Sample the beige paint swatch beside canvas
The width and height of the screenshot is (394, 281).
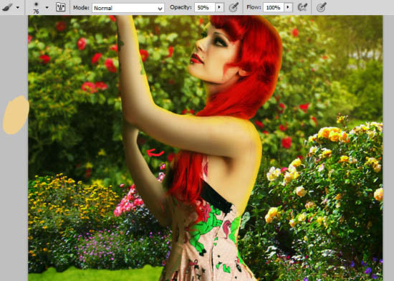pos(16,115)
